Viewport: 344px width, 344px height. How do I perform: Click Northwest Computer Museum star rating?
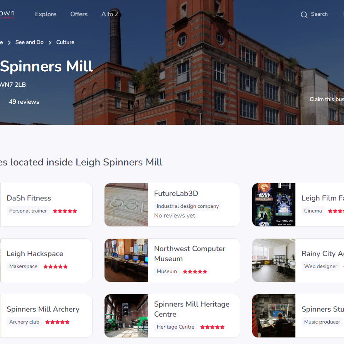pyautogui.click(x=195, y=271)
